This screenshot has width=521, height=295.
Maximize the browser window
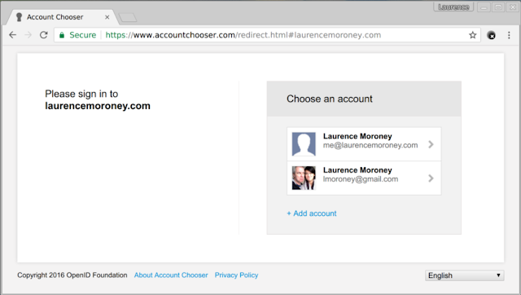[x=498, y=7]
